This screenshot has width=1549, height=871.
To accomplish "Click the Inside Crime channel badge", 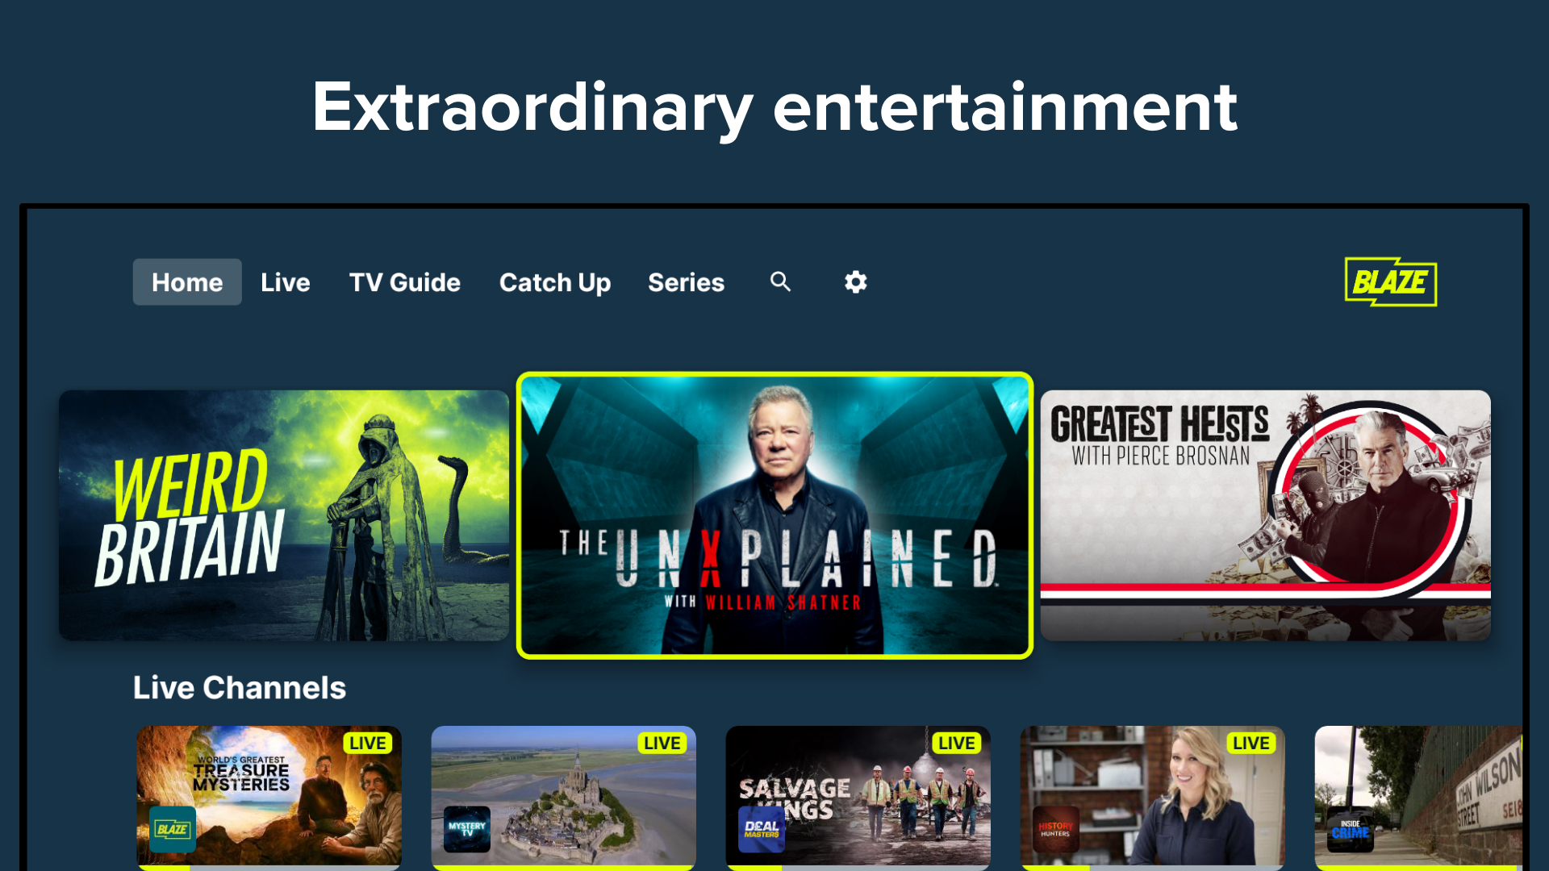I will coord(1350,829).
